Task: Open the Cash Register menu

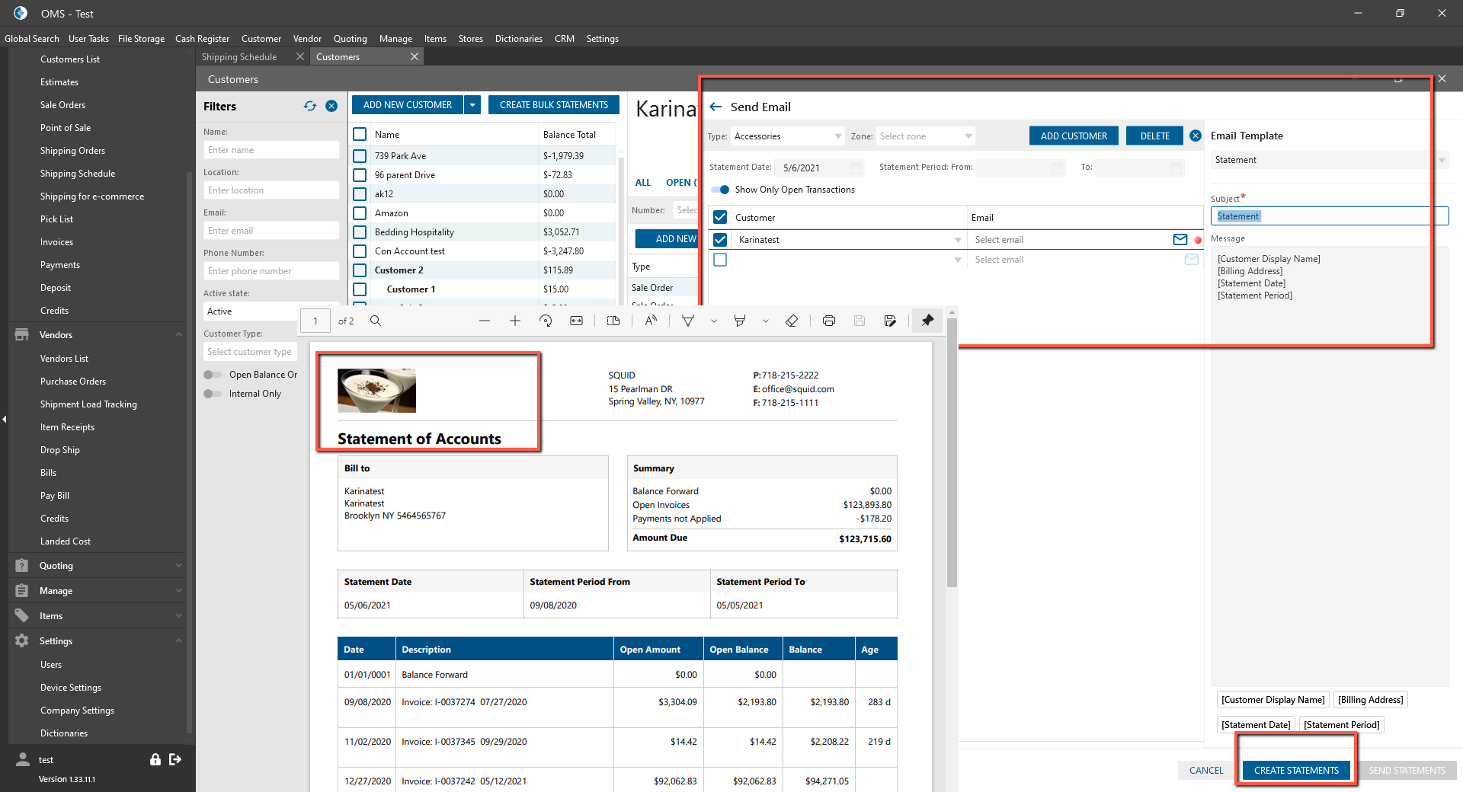Action: pos(202,38)
